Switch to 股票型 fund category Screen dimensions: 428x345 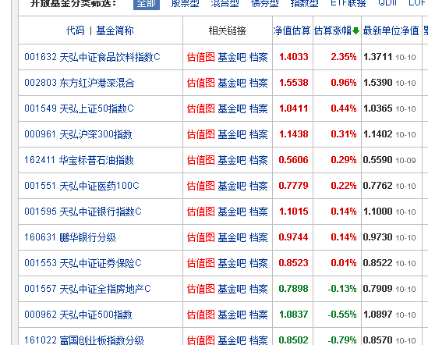(x=185, y=3)
